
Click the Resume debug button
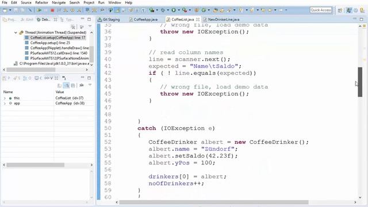pyautogui.click(x=39, y=10)
